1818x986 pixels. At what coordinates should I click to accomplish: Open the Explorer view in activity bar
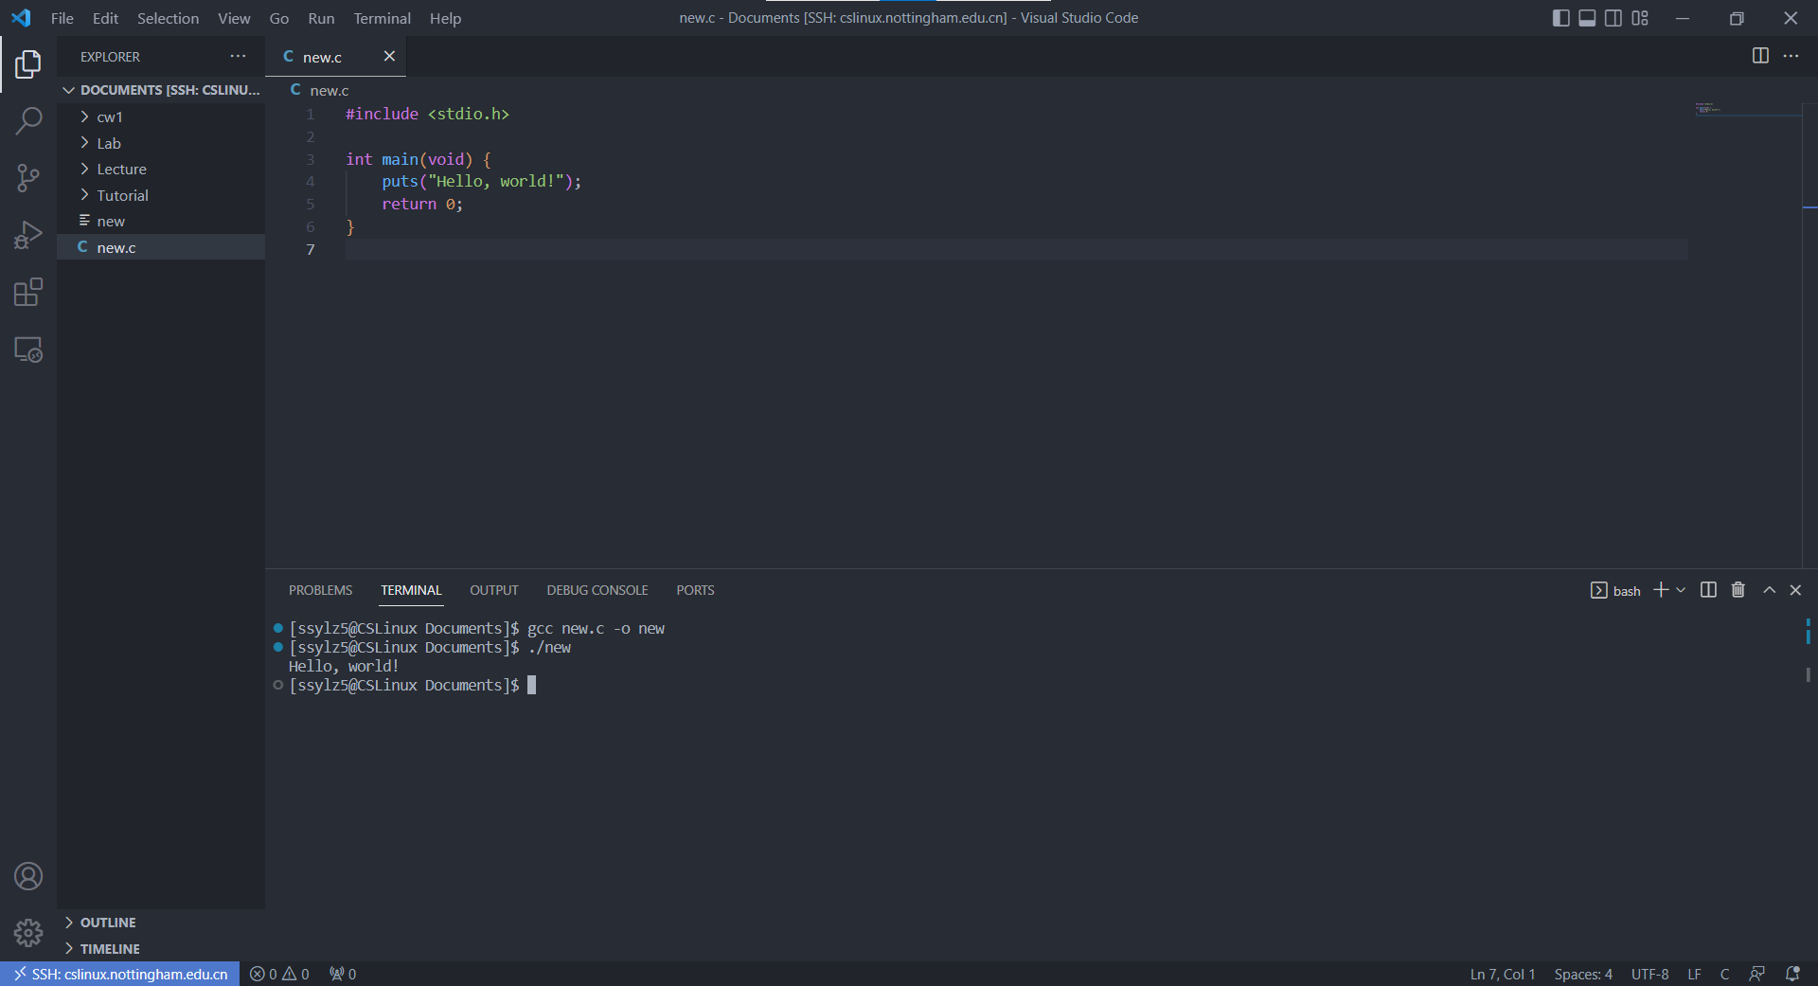click(x=28, y=64)
